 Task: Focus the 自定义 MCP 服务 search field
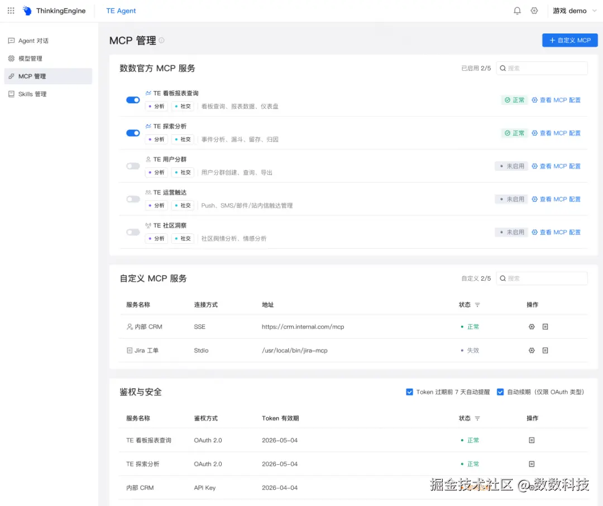[542, 278]
